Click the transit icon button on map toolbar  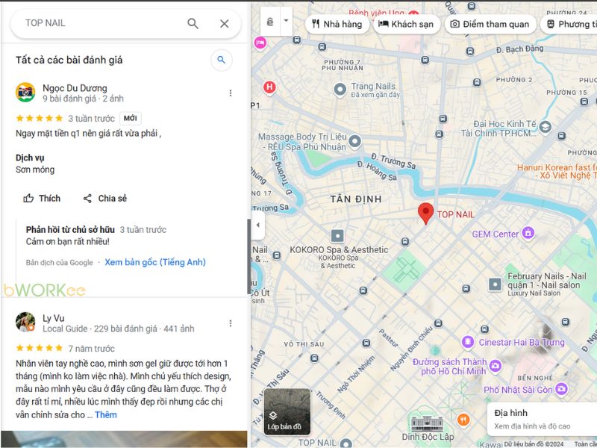[x=270, y=22]
